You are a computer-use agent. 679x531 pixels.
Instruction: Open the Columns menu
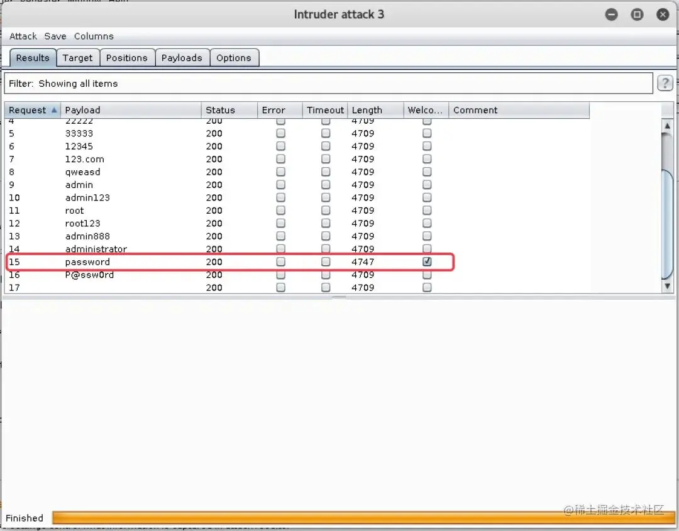pos(94,36)
